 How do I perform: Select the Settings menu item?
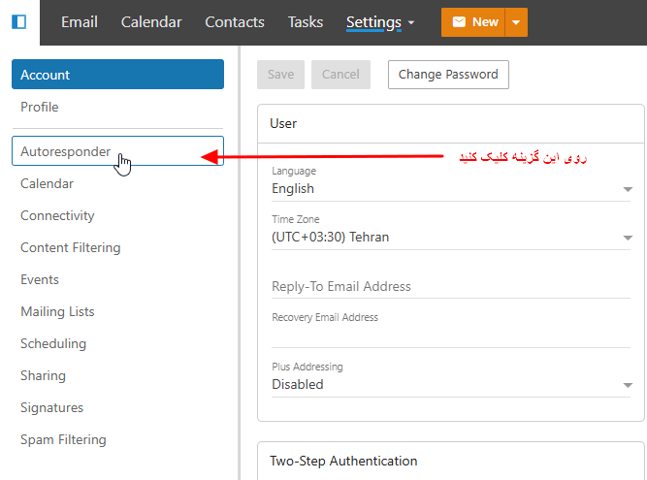click(x=373, y=22)
